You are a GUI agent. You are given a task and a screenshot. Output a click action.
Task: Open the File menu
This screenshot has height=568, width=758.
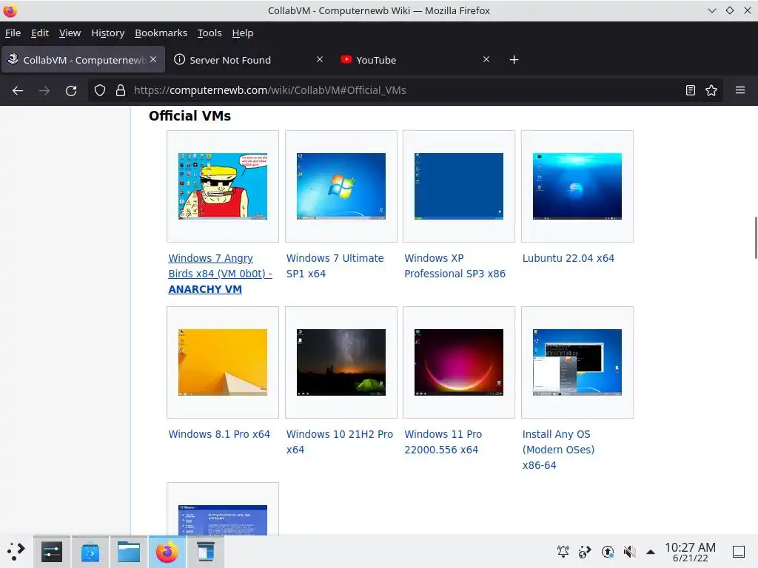coord(13,33)
